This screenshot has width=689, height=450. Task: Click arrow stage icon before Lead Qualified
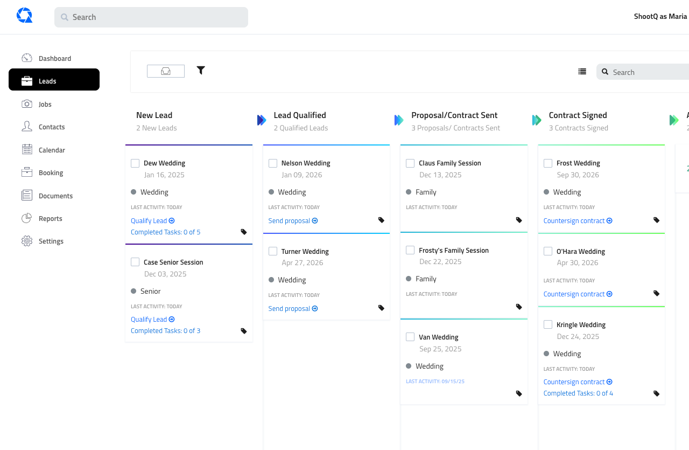pyautogui.click(x=262, y=120)
